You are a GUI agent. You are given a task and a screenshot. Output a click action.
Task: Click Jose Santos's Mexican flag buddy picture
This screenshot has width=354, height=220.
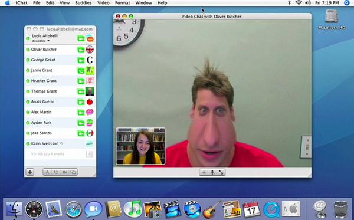coord(90,133)
